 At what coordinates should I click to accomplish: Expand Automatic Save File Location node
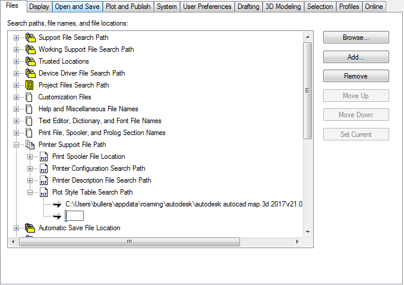(16, 228)
